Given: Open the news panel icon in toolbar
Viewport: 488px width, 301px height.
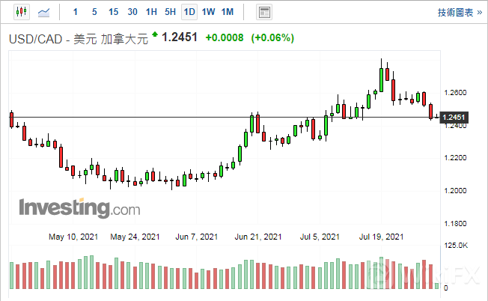Looking at the screenshot, I should click(263, 12).
